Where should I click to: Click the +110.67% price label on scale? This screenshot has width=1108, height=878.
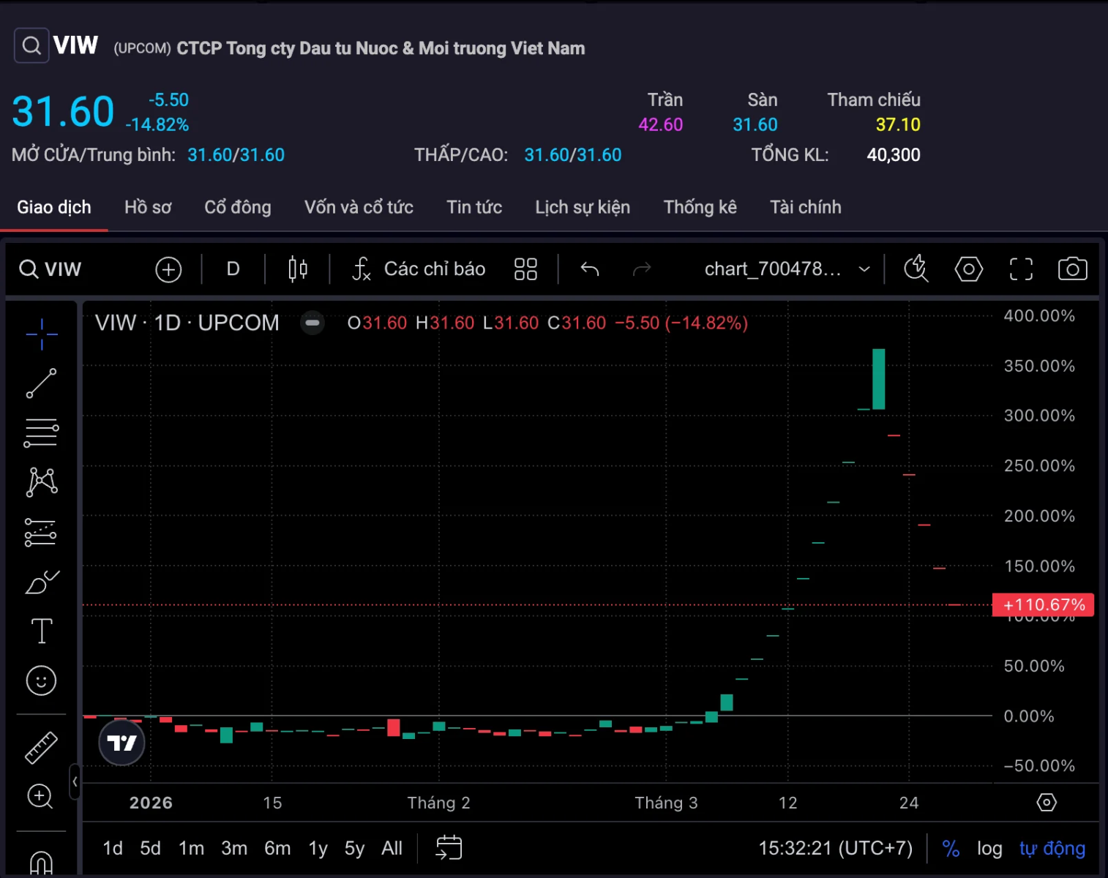coord(1043,605)
